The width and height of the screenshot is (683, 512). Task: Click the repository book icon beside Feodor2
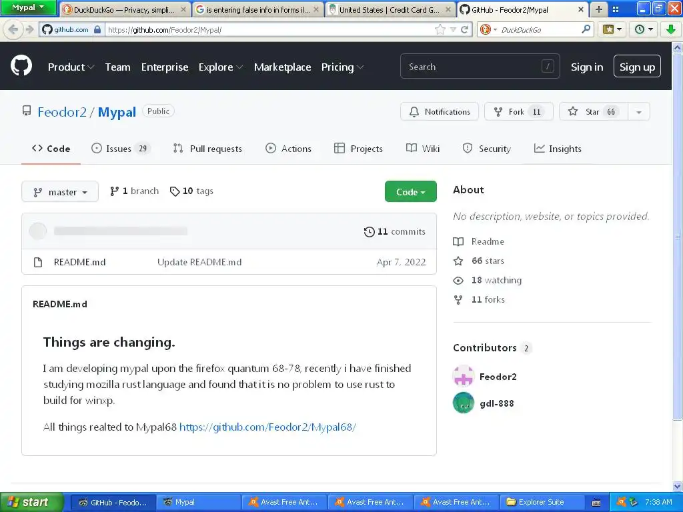(27, 111)
